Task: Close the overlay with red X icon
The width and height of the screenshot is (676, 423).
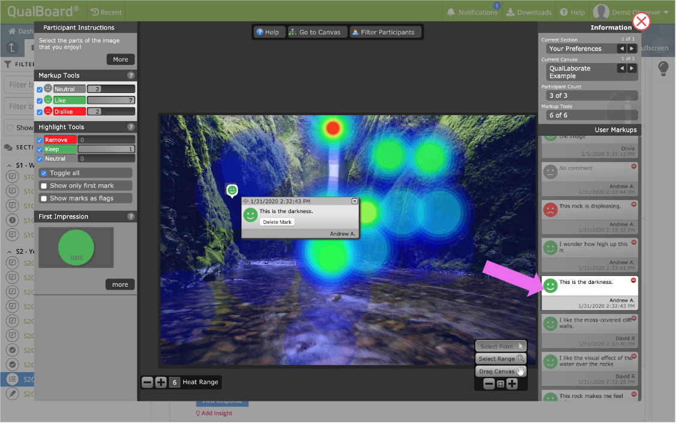Action: click(x=641, y=21)
